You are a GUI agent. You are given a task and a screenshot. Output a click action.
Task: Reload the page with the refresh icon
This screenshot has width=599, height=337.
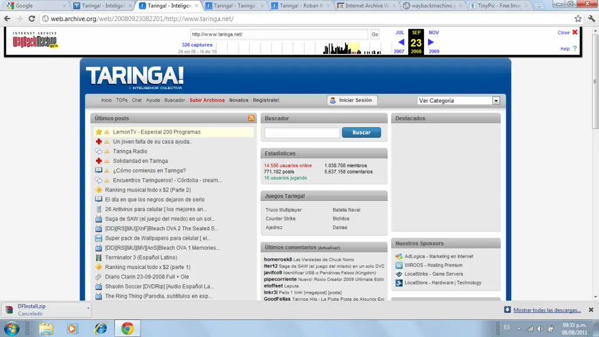pos(32,18)
